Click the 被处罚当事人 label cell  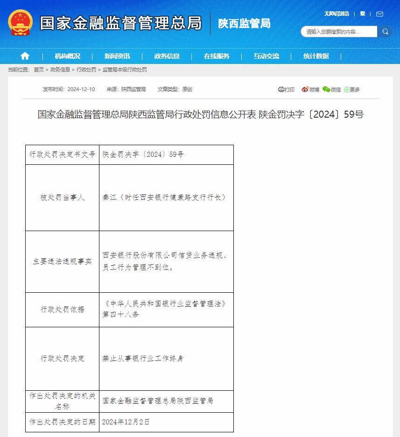[63, 197]
